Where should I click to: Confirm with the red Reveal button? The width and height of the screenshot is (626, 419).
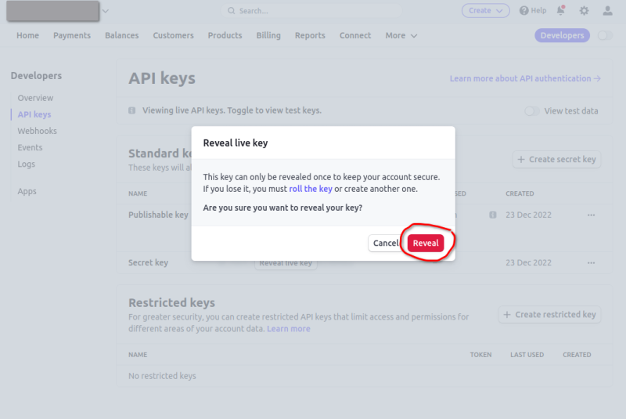(426, 244)
